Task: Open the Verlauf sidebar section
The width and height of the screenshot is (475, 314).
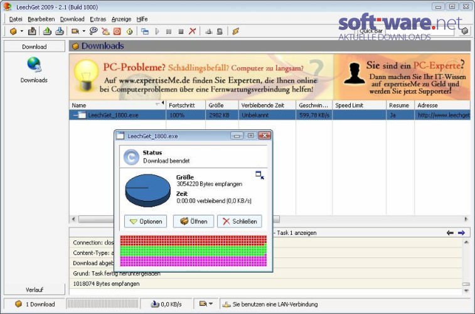Action: 35,290
